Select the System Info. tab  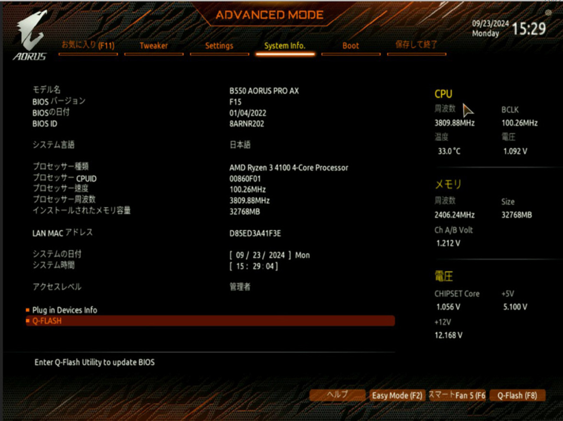coord(285,45)
